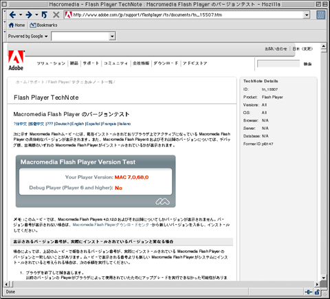
Task: Click the window collapse box in title bar
Action: (x=325, y=4)
